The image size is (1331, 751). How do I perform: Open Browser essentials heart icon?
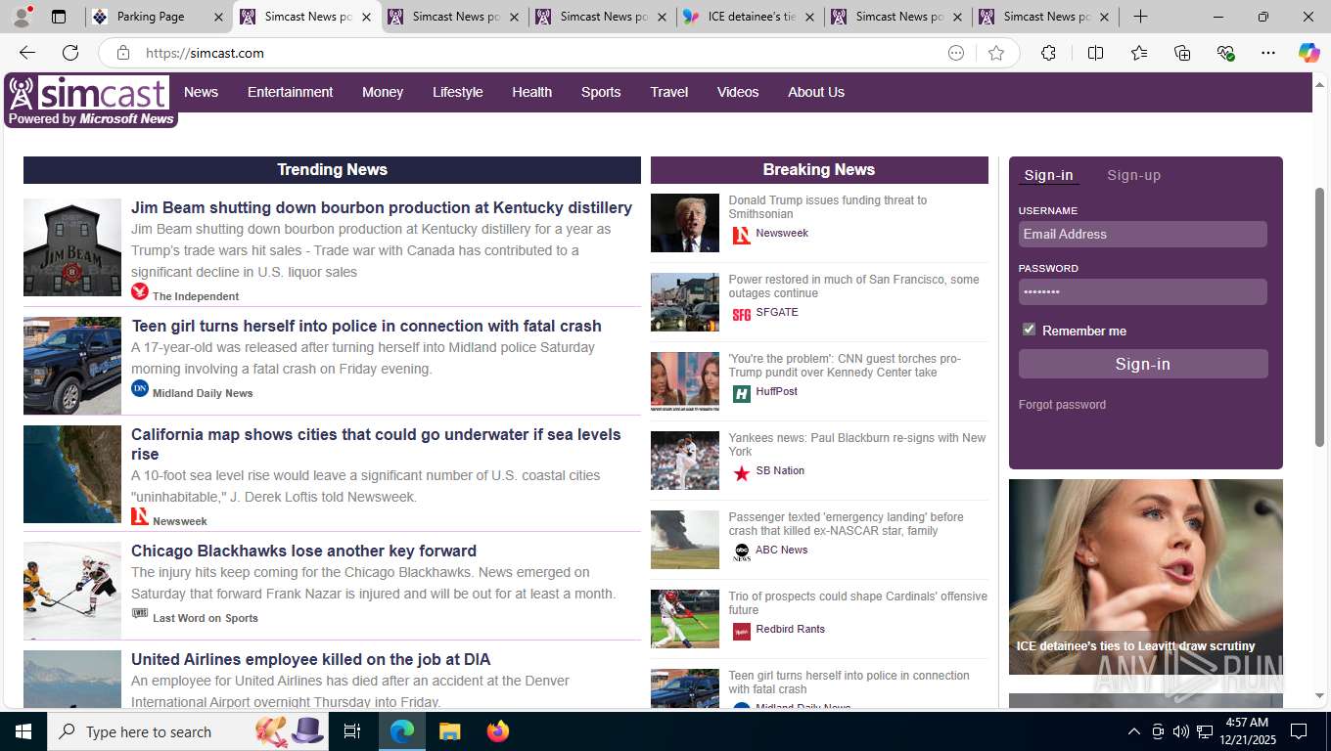point(1225,53)
